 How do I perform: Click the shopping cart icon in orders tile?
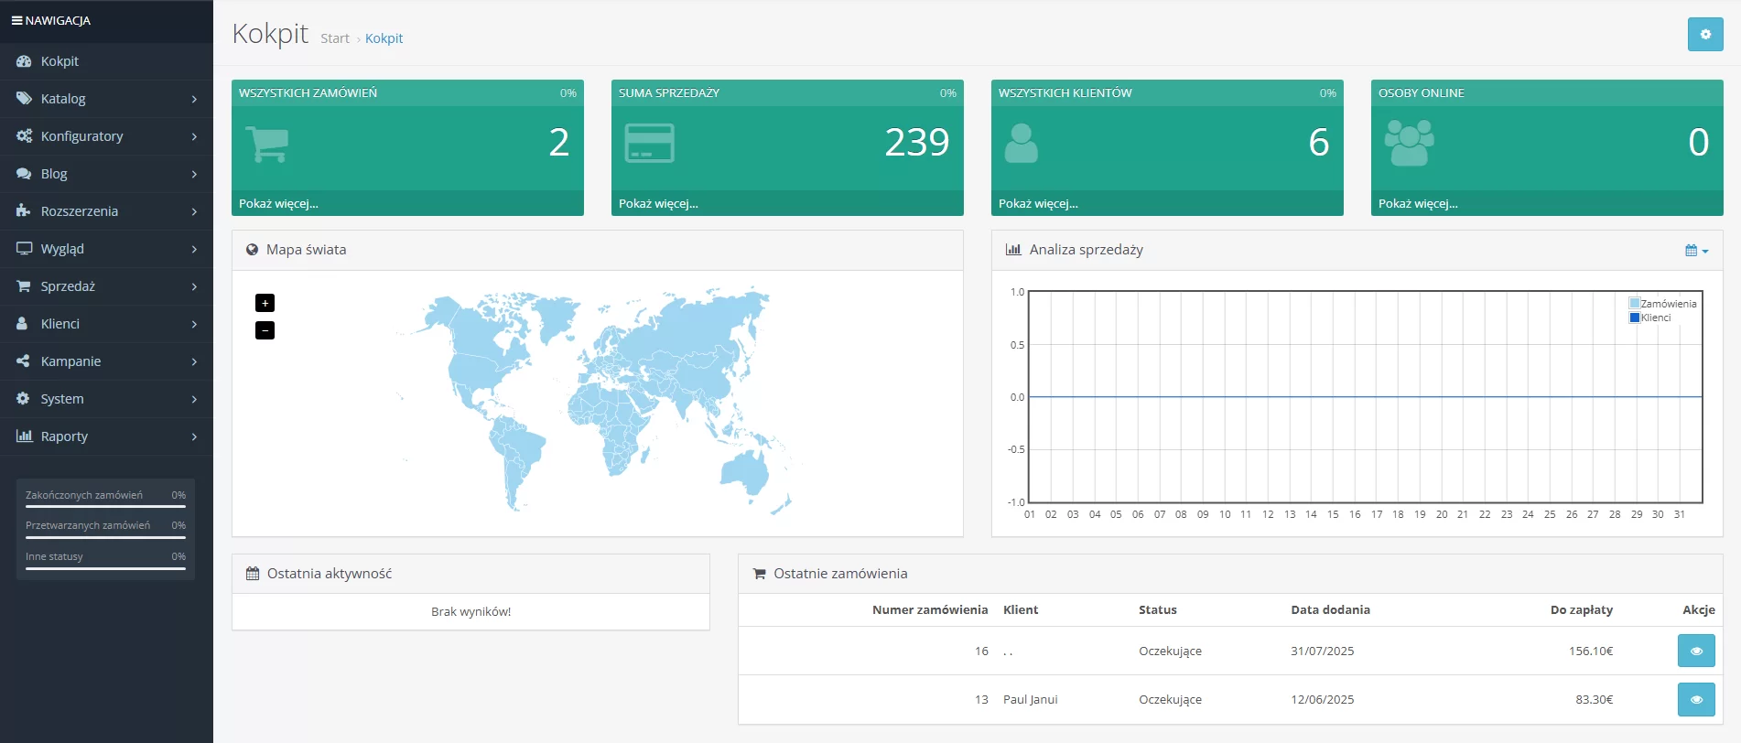tap(267, 144)
